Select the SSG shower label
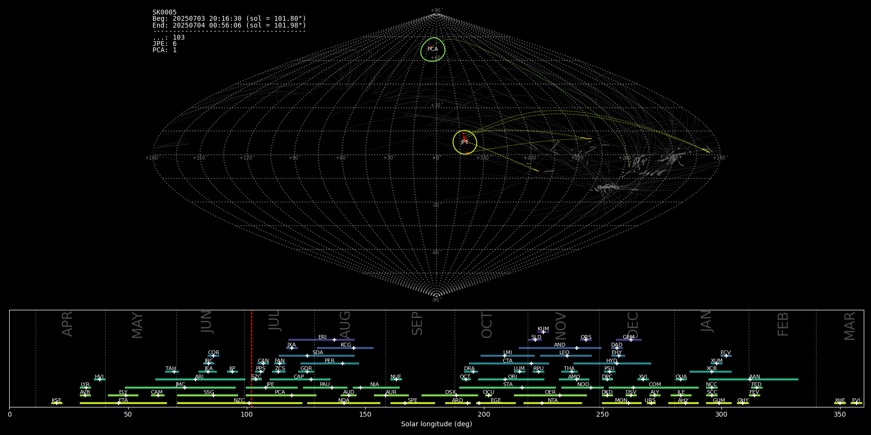The width and height of the screenshot is (871, 435). coord(209,392)
